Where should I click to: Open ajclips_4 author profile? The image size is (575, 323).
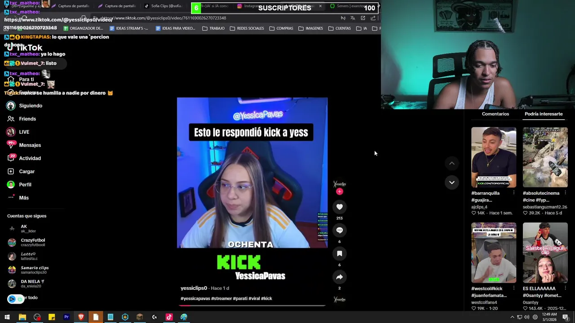[479, 207]
